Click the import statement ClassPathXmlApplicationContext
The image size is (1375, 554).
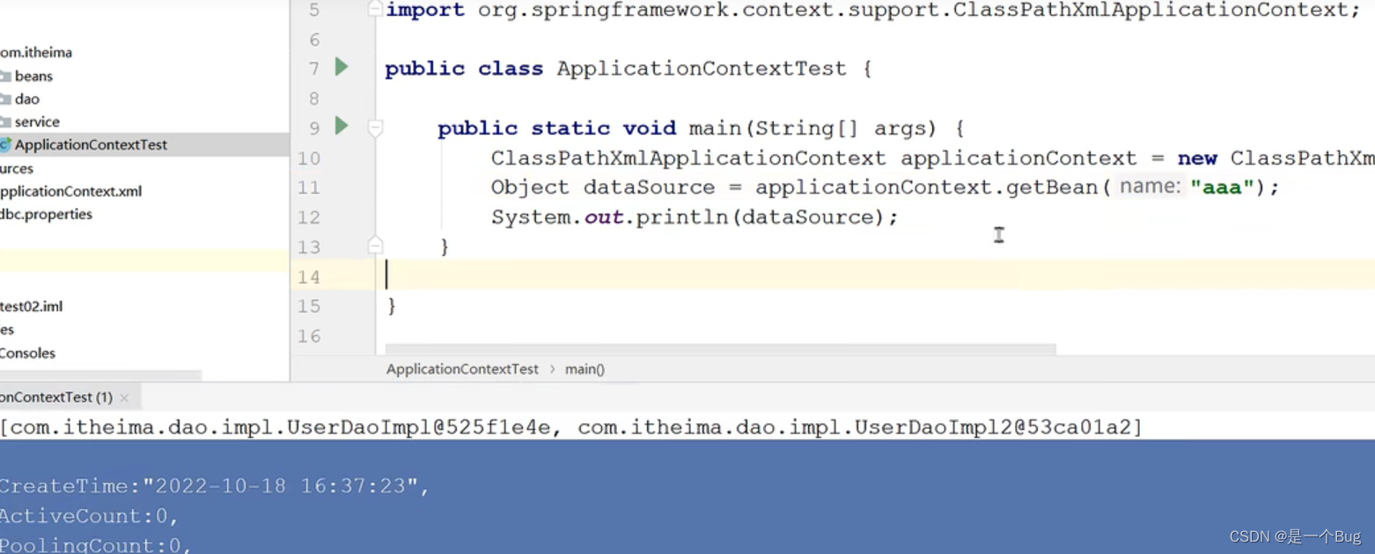pyautogui.click(x=1150, y=10)
